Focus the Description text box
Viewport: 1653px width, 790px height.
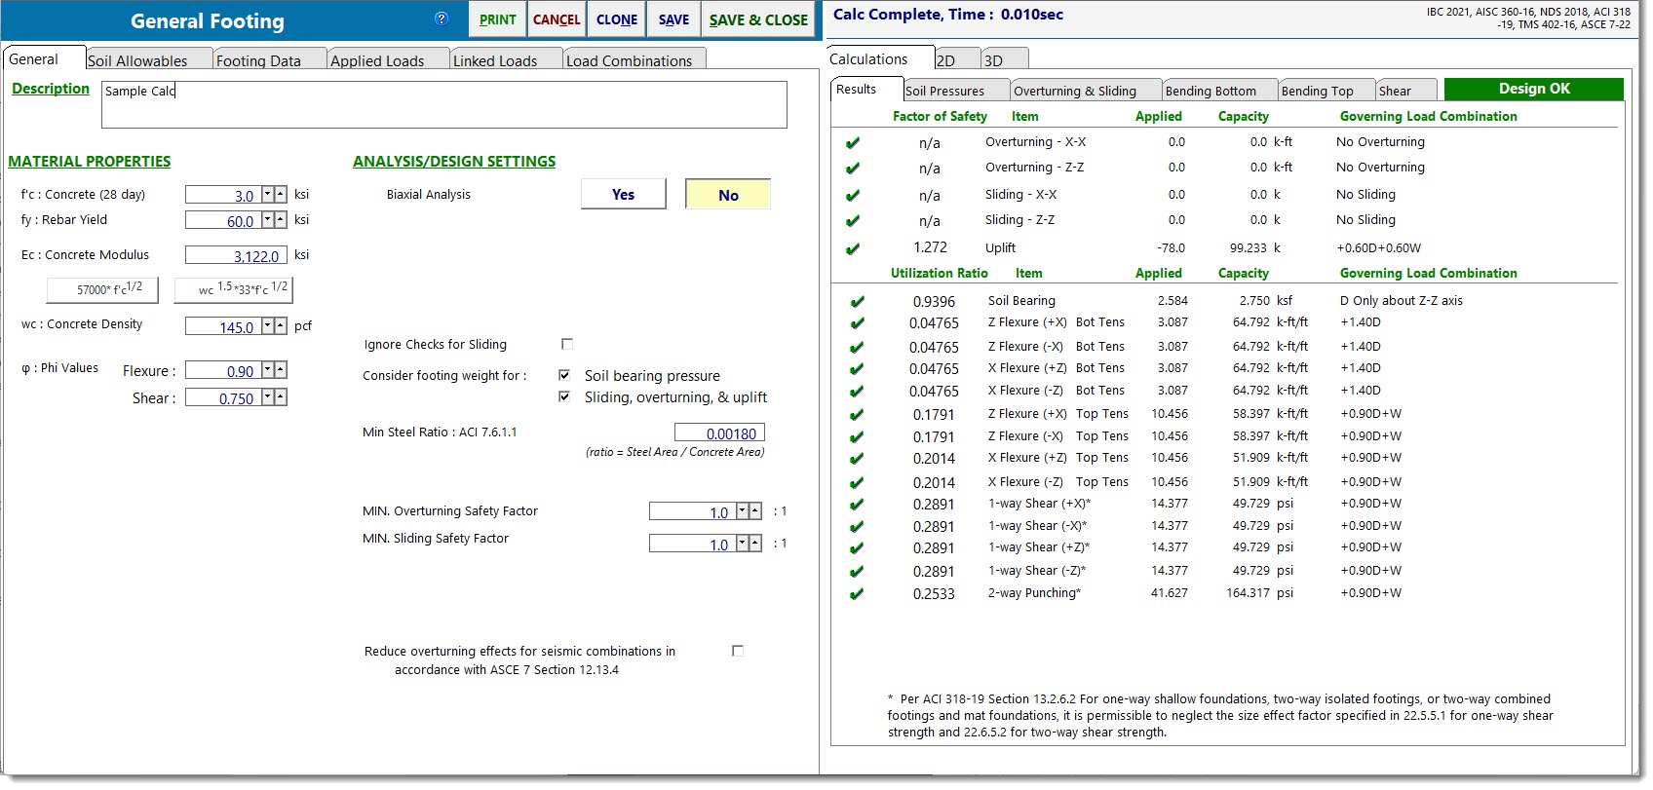point(444,104)
